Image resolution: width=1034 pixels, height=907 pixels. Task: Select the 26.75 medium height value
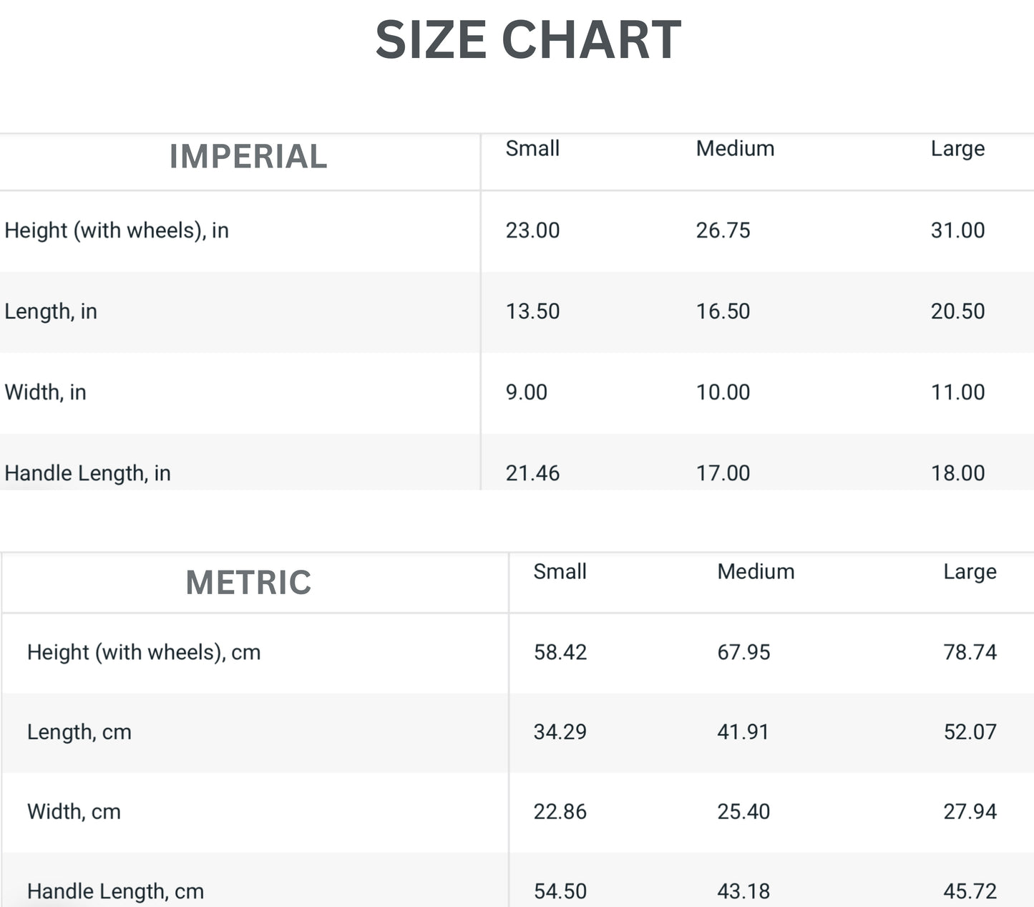click(x=723, y=231)
